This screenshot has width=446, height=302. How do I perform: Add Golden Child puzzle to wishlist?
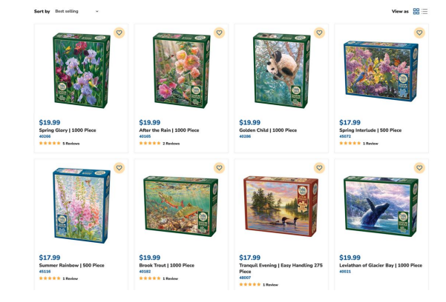click(319, 33)
